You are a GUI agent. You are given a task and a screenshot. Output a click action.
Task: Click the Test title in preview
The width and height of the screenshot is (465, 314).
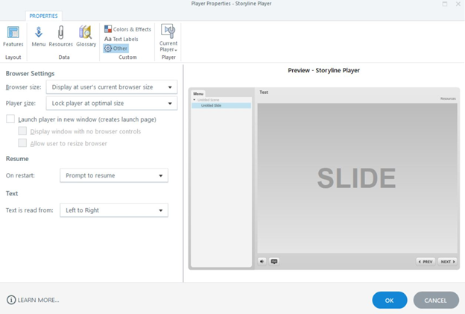[x=264, y=92]
